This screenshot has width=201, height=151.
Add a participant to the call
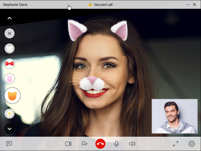[x=85, y=144]
